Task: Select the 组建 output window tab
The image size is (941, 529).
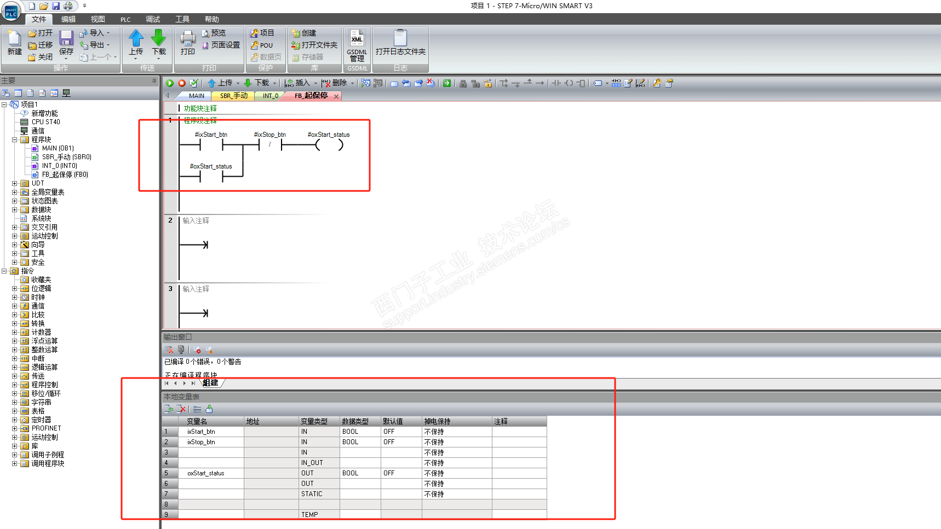Action: click(x=210, y=383)
